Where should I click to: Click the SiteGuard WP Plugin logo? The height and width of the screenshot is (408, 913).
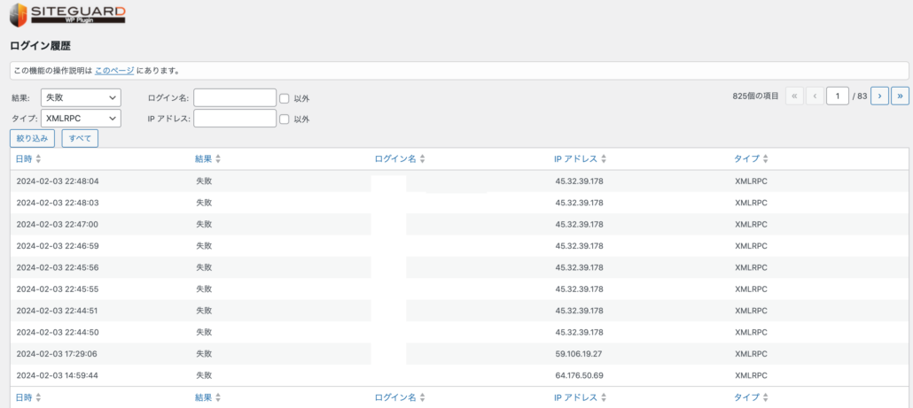click(x=67, y=14)
